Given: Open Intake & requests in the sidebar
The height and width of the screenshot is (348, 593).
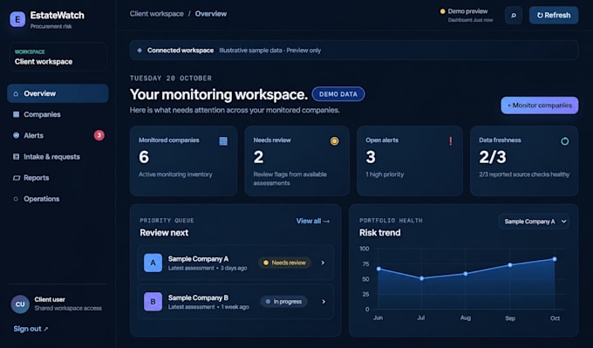Looking at the screenshot, I should [x=58, y=156].
